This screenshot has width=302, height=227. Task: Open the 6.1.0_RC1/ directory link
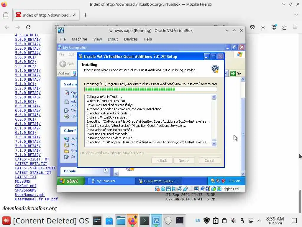point(26,133)
